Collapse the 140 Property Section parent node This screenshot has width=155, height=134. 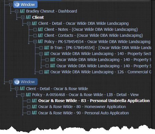point(41,54)
